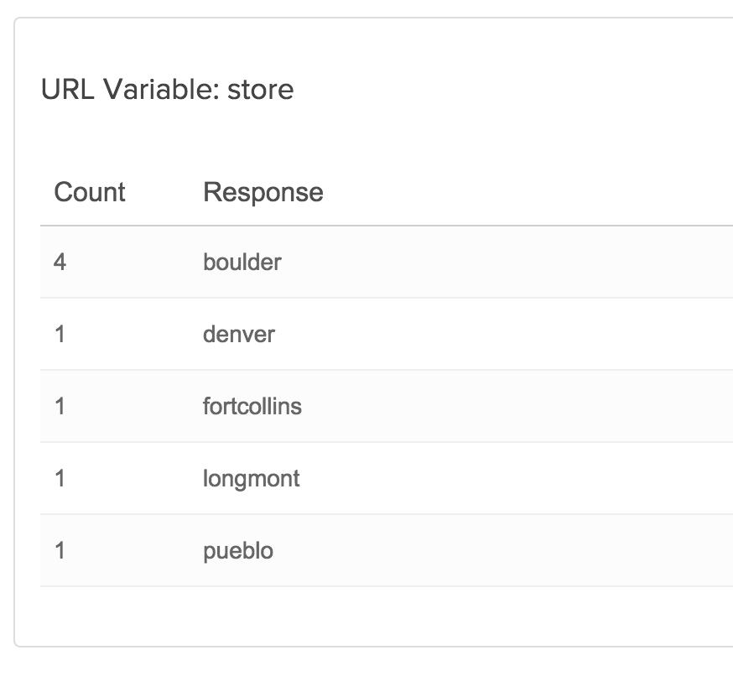Screen dimensions: 733x676
Task: Click the word store in heading
Action: coord(260,90)
